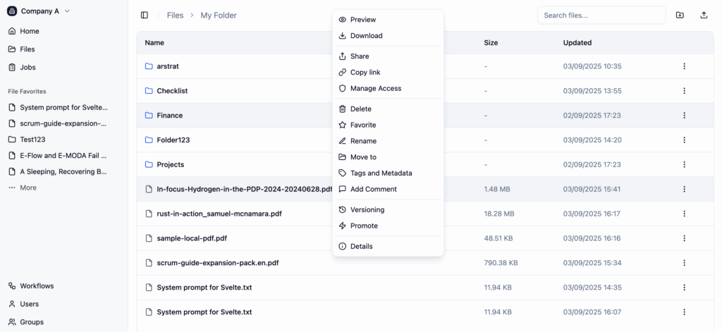
Task: Open the three-dot menu for scrum-guide-expansion-pack.en.pdf row
Action: click(684, 263)
